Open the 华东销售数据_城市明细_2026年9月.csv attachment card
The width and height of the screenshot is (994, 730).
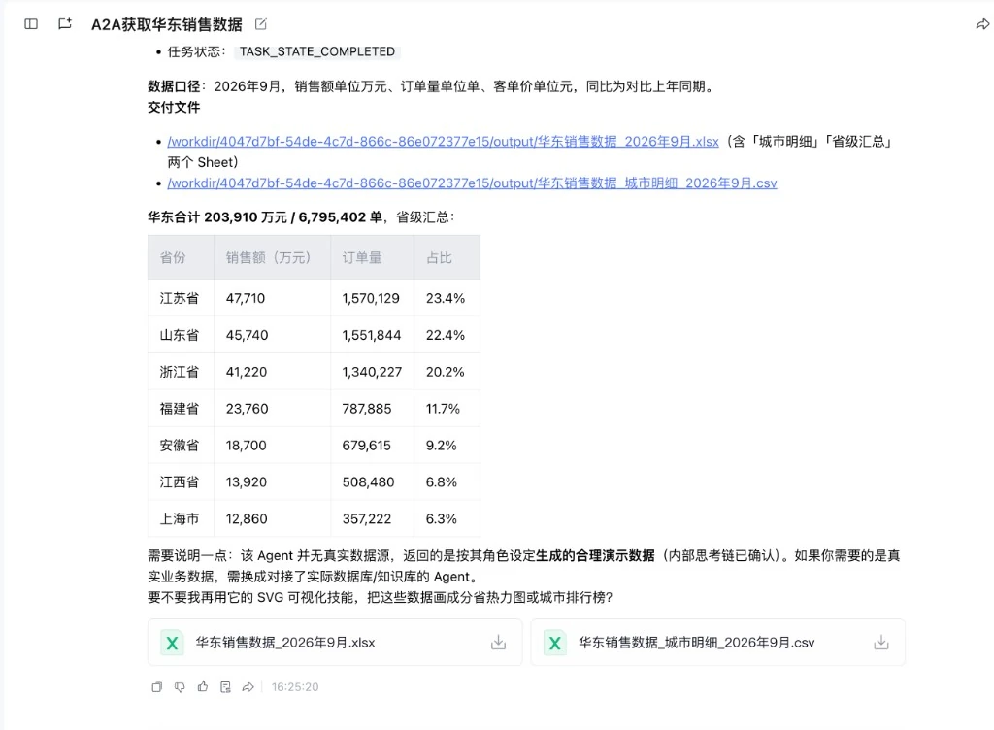(x=718, y=643)
